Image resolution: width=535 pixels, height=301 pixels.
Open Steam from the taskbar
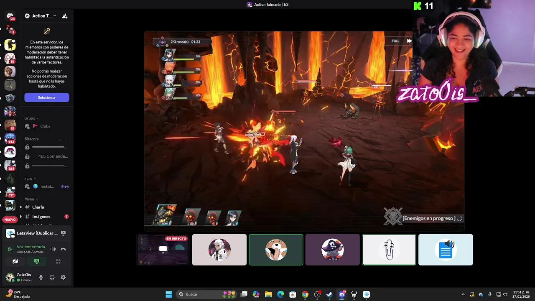click(x=329, y=294)
